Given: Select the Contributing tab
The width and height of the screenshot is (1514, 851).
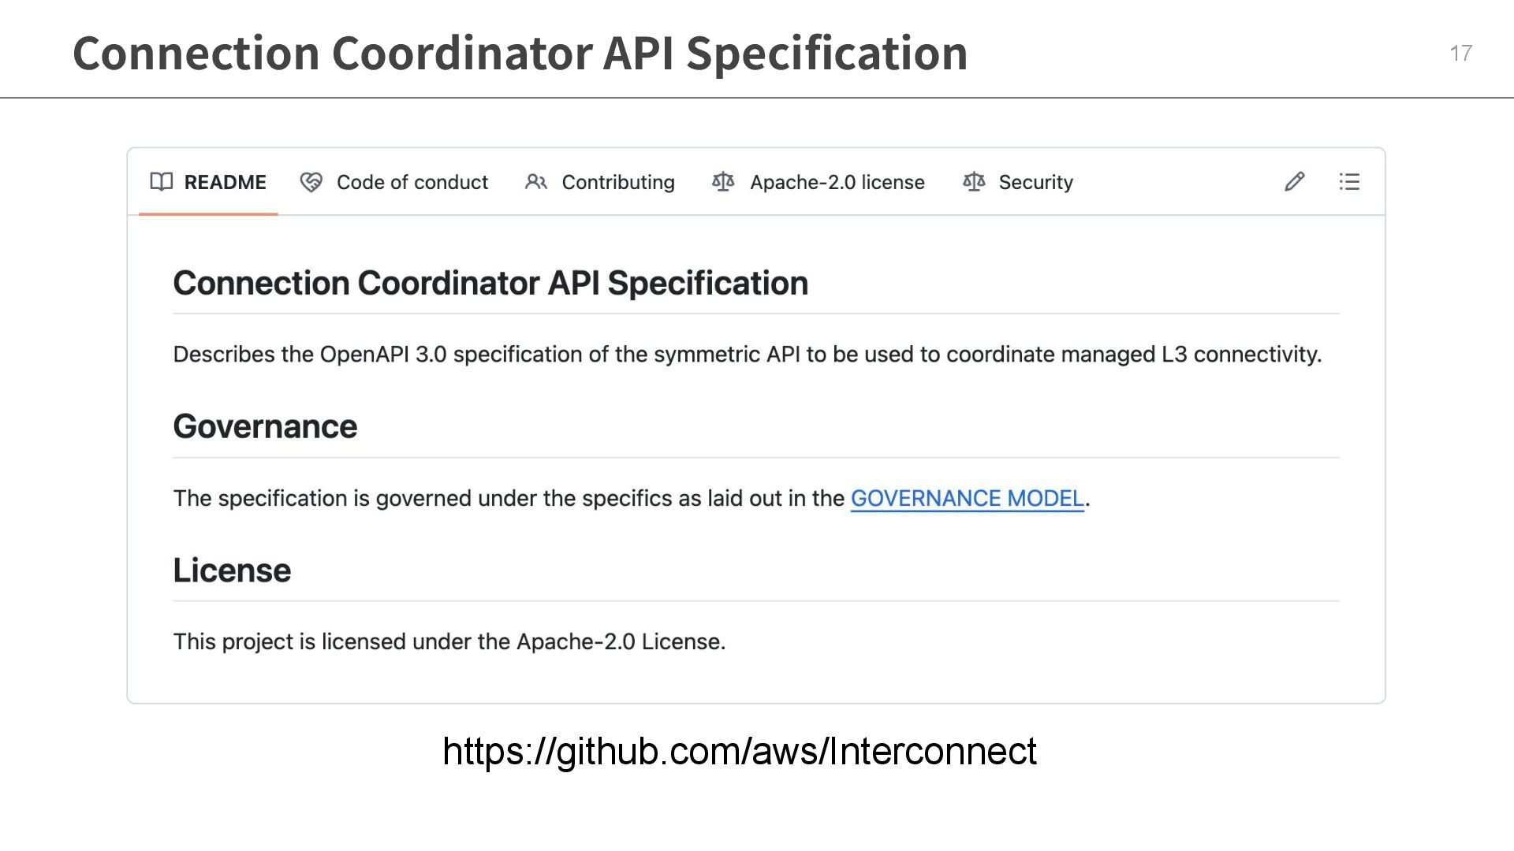Looking at the screenshot, I should 617,182.
